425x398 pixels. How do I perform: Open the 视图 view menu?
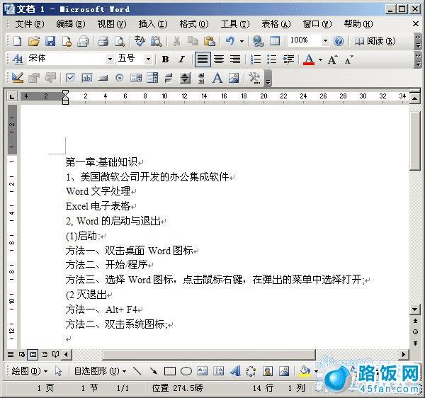(x=112, y=24)
